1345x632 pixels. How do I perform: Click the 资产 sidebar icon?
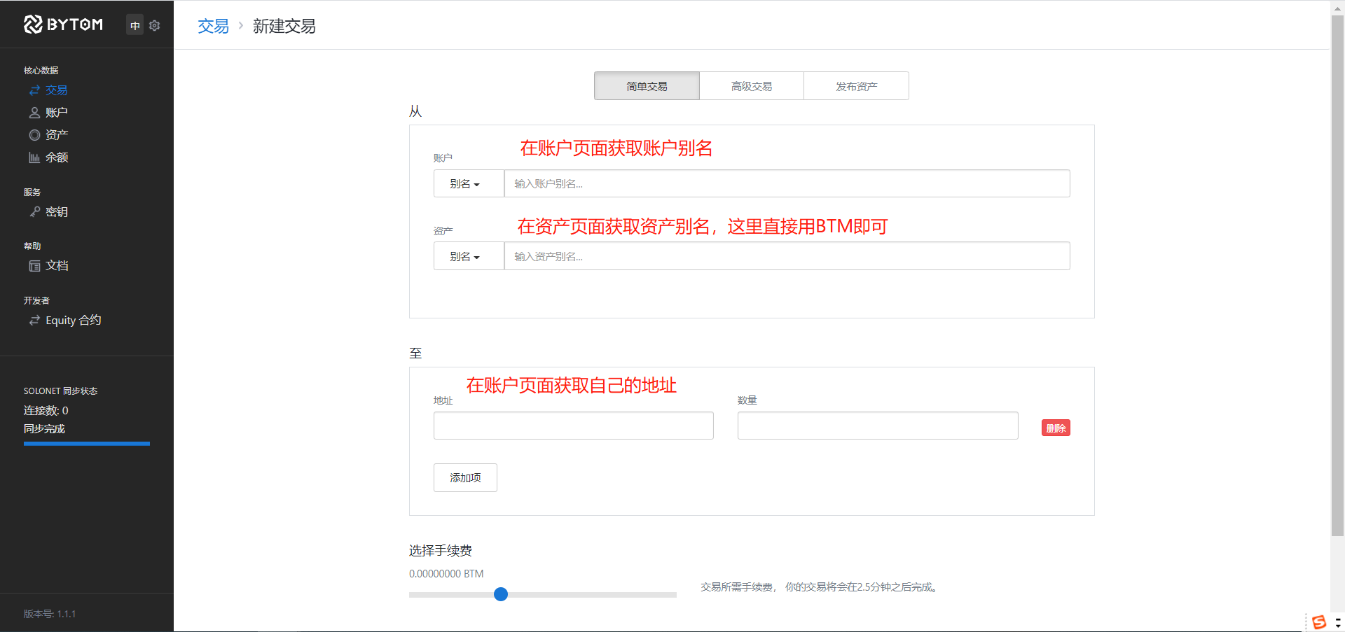pyautogui.click(x=36, y=135)
